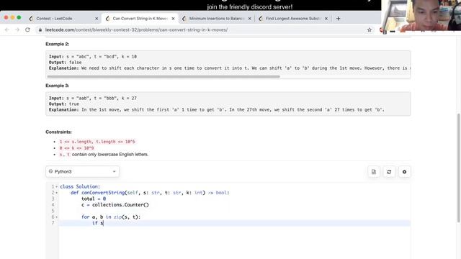Screen dimensions: 461x259
Task: Click the 'for a, b in zip(s, t):' line
Action: click(x=111, y=217)
